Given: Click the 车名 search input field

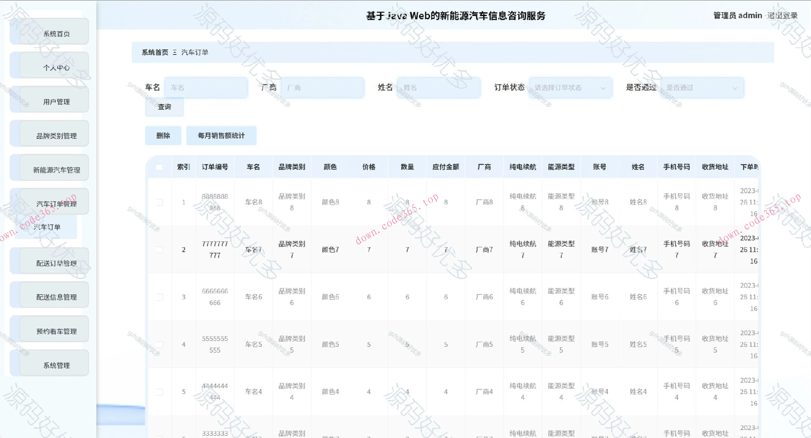Looking at the screenshot, I should coord(206,88).
